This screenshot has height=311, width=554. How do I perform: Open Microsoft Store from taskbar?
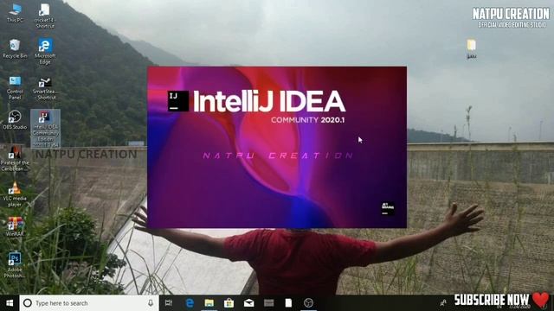click(229, 303)
